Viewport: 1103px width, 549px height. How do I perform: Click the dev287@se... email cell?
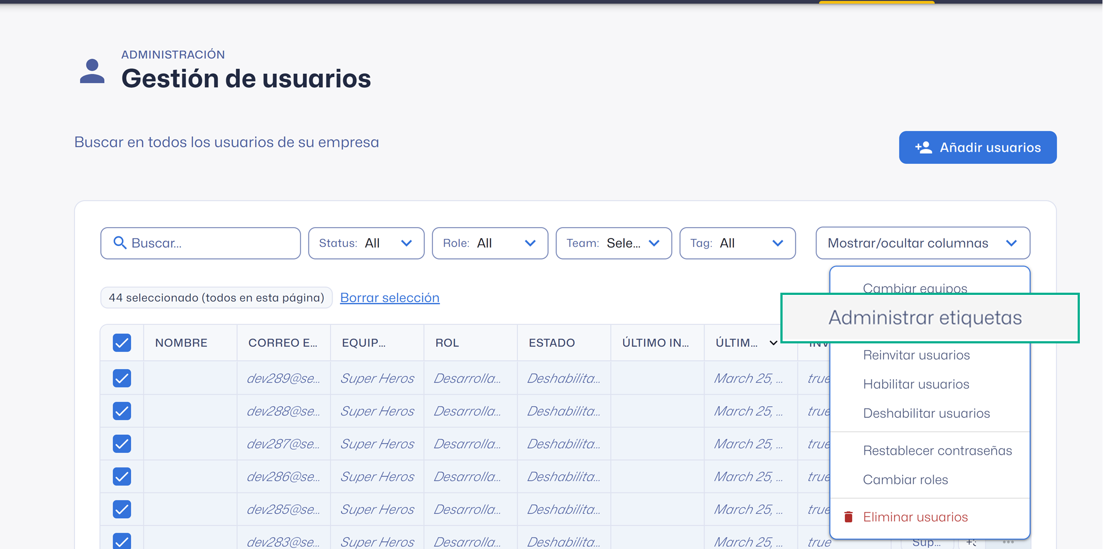(x=283, y=444)
